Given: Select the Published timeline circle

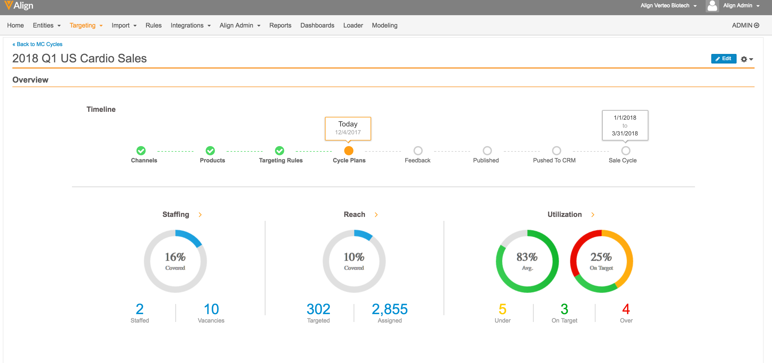Looking at the screenshot, I should [487, 151].
